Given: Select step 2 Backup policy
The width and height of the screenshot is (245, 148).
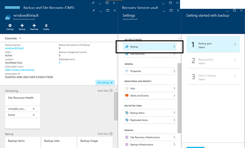Looking at the screenshot, I should (x=213, y=60).
